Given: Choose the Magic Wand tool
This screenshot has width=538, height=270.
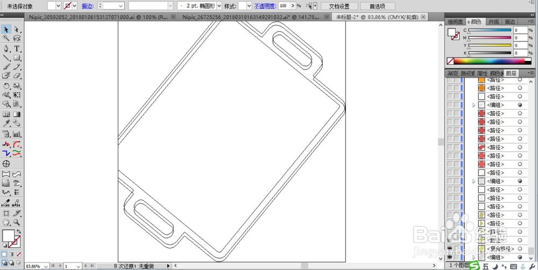Looking at the screenshot, I should click(6, 38).
